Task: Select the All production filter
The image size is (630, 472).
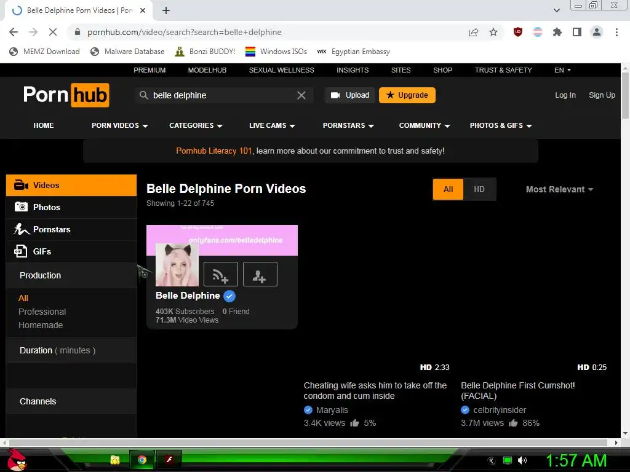Action: point(23,298)
